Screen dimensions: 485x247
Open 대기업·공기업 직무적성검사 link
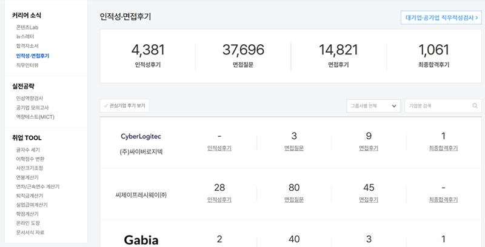tap(441, 18)
